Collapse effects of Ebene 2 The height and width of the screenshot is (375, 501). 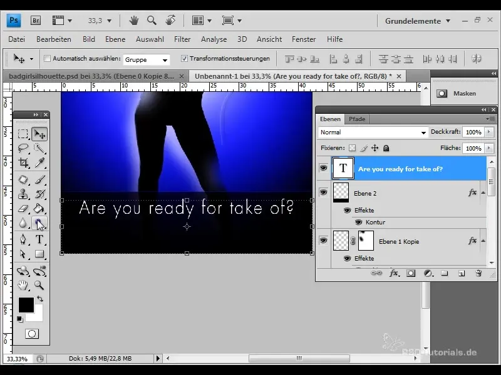tap(483, 192)
